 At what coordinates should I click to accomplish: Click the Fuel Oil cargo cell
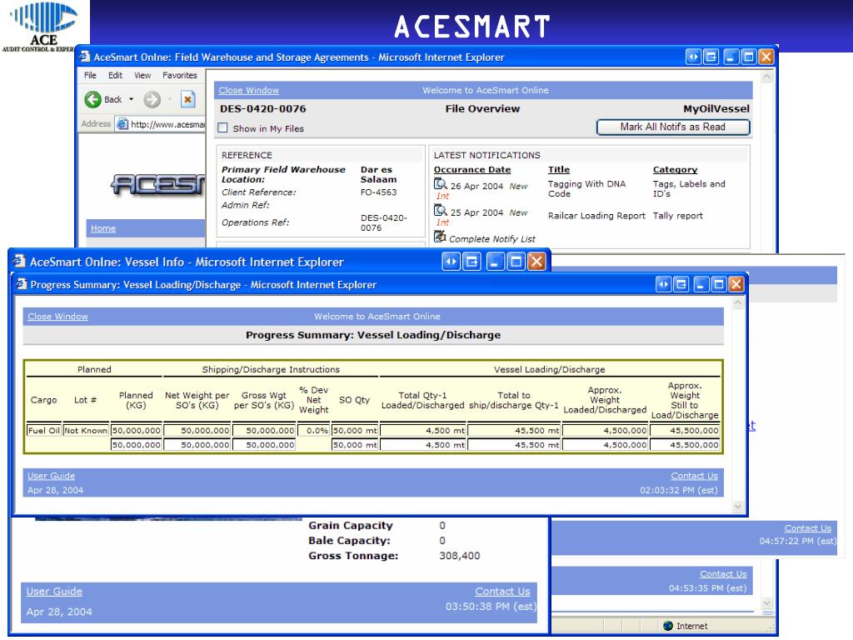tap(43, 431)
